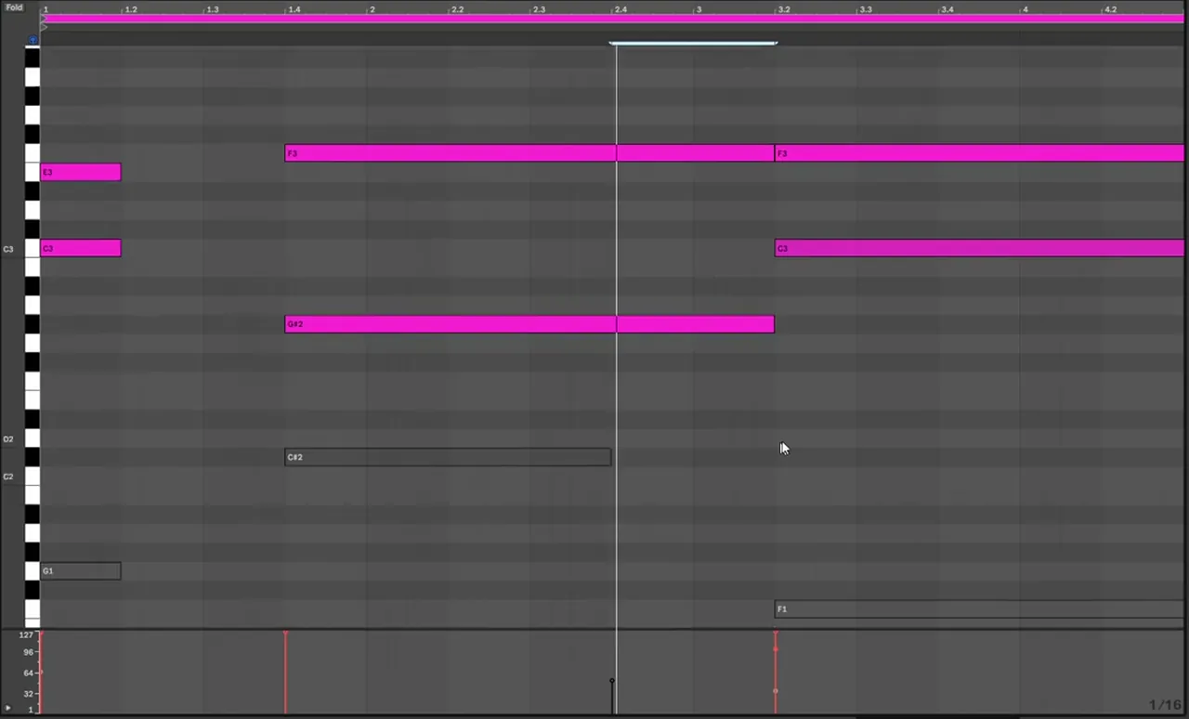
Task: Click the 3.4 beat ruler marker
Action: (x=947, y=9)
